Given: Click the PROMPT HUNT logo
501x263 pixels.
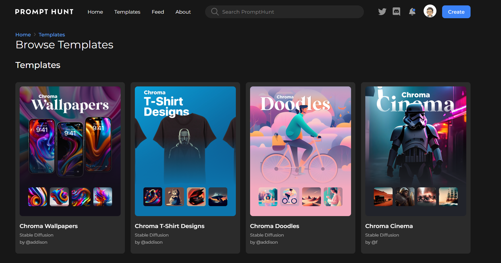Looking at the screenshot, I should (44, 12).
